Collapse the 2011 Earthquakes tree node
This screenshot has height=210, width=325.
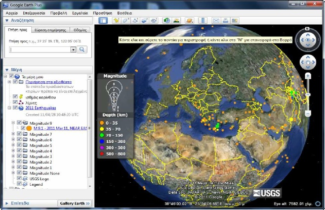pyautogui.click(x=9, y=108)
